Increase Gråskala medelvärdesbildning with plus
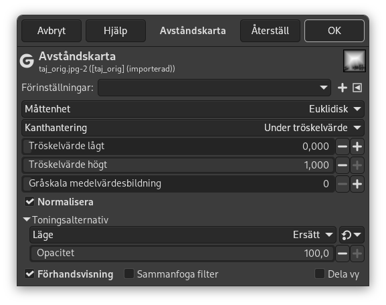386x305 pixels. [x=357, y=184]
